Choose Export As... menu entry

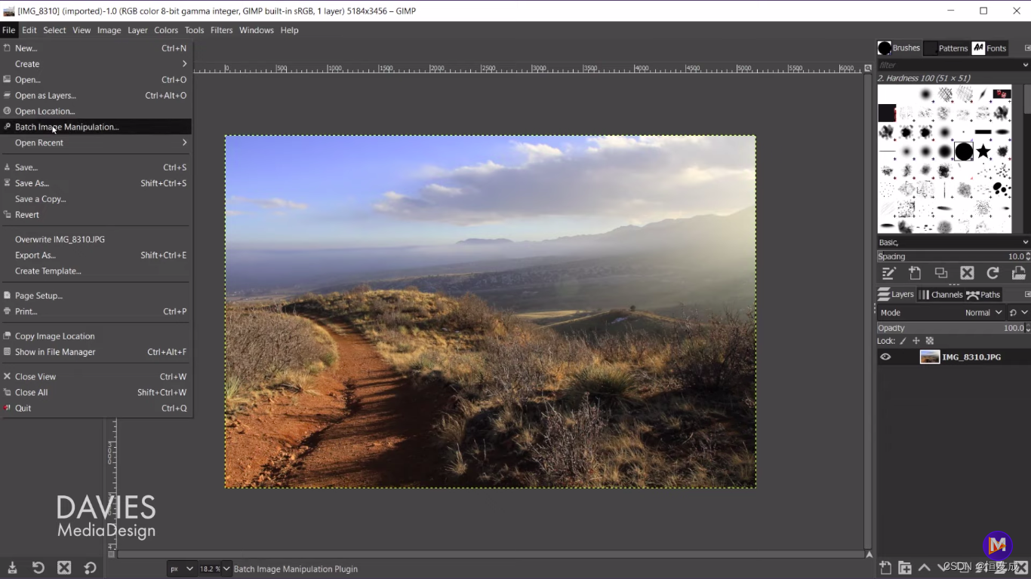pos(97,255)
